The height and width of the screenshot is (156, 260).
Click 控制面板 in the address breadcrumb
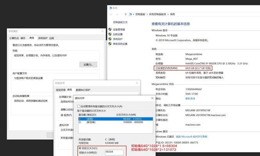[140, 14]
